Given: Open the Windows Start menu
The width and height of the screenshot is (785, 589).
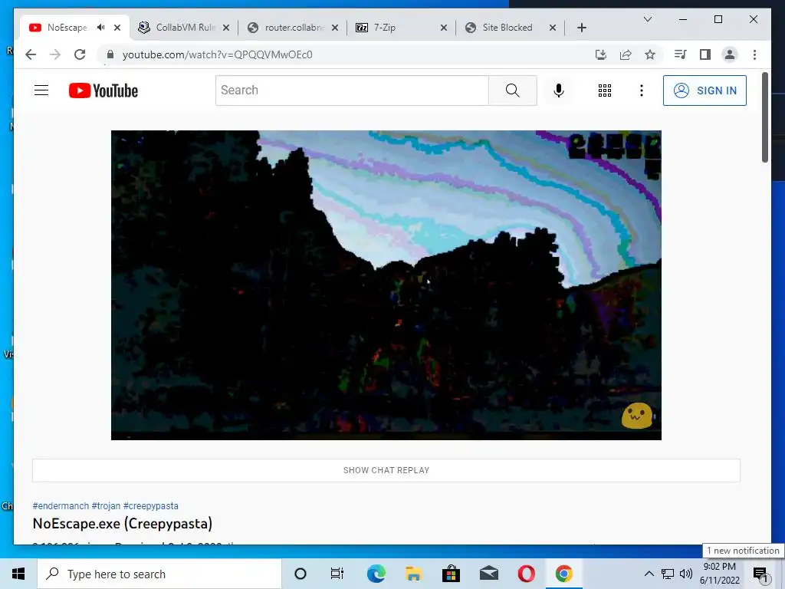Looking at the screenshot, I should tap(18, 574).
